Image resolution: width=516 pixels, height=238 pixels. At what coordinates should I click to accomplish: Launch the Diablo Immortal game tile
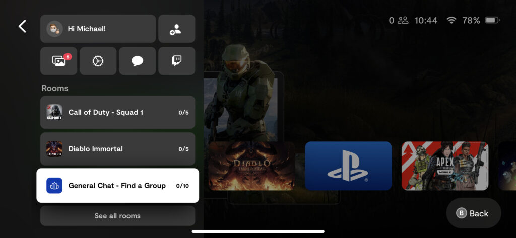[252, 166]
